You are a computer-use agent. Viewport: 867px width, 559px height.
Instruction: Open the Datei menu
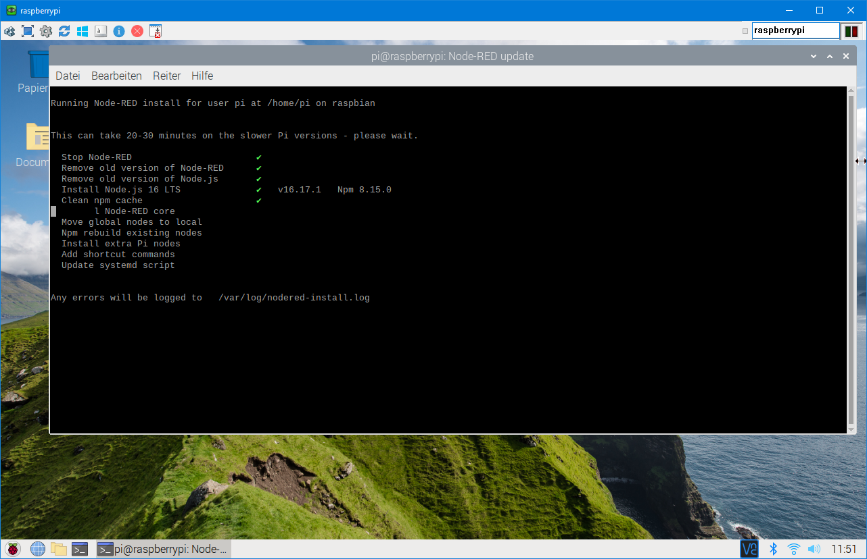click(68, 76)
